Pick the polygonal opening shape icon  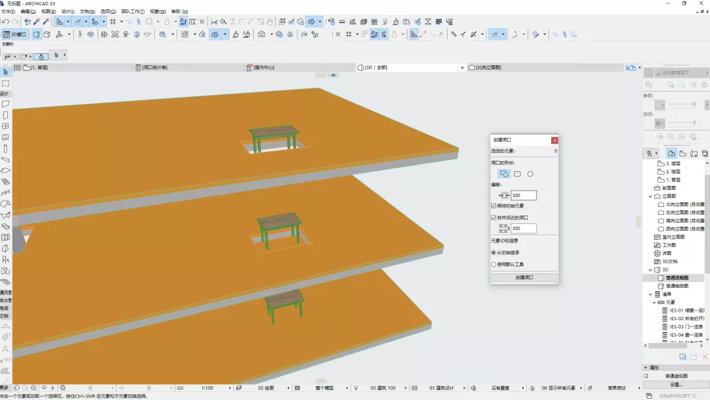(504, 174)
